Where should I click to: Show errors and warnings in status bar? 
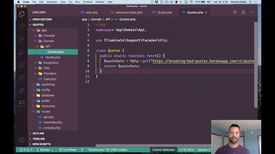click(x=26, y=150)
